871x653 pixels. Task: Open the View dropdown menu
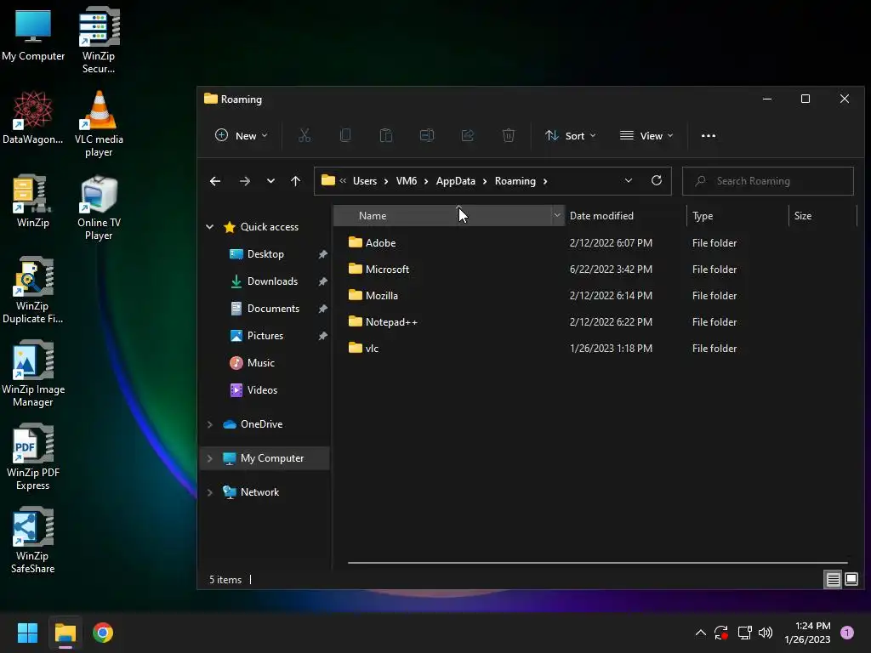(x=646, y=135)
